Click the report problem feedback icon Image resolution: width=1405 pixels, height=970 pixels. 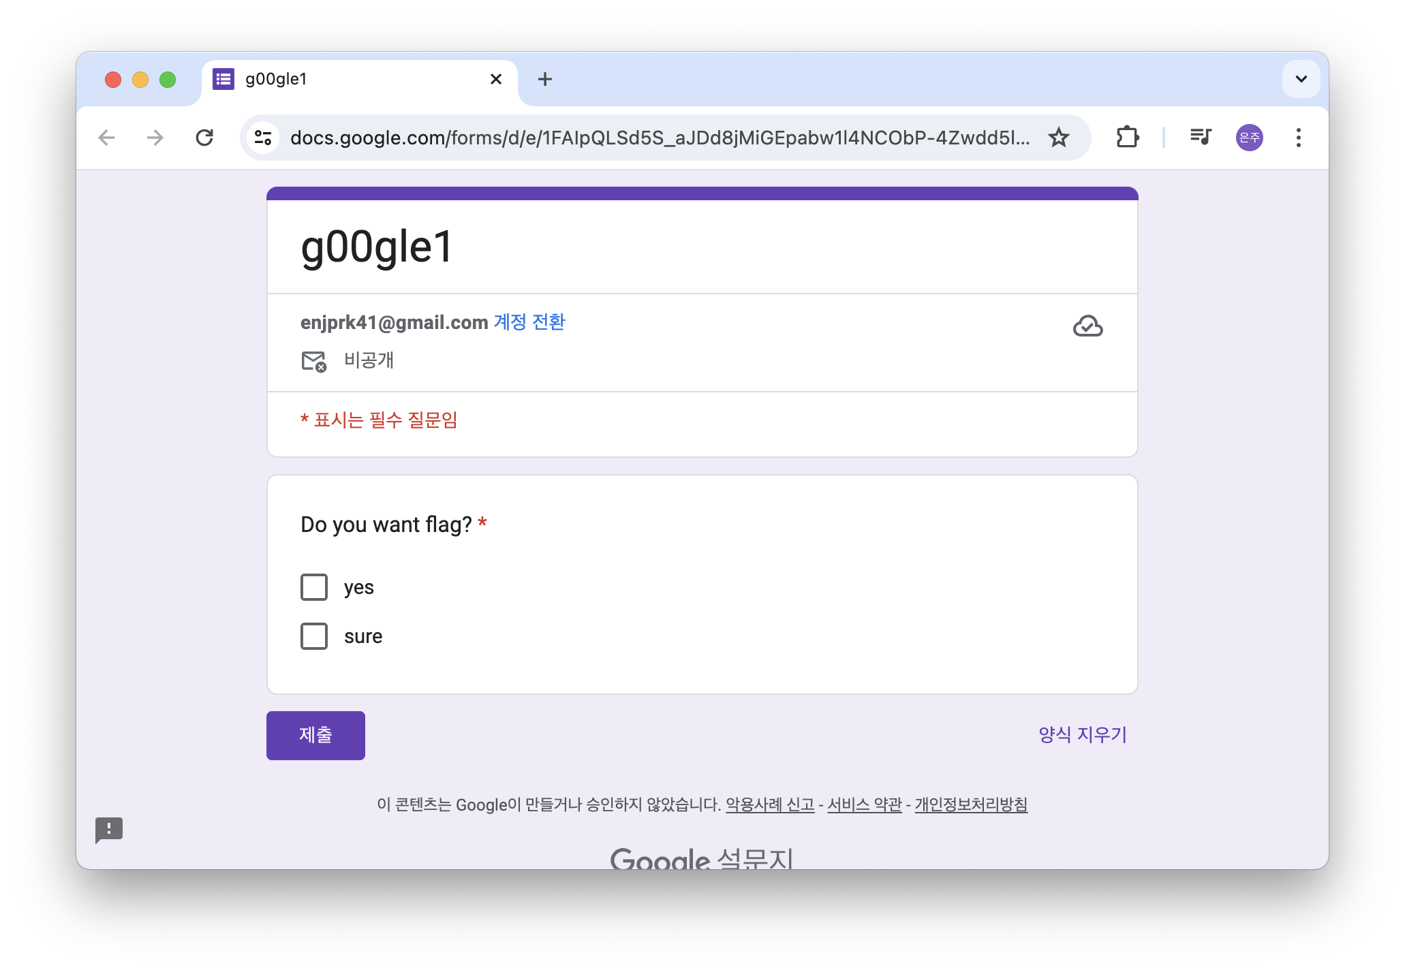(x=109, y=830)
